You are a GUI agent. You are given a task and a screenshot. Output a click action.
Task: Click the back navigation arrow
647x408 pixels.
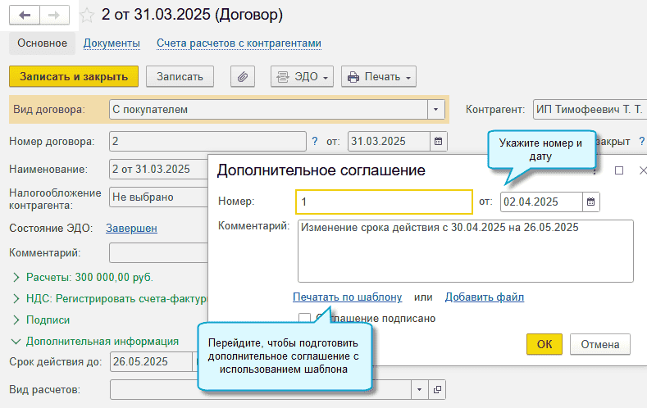[25, 15]
